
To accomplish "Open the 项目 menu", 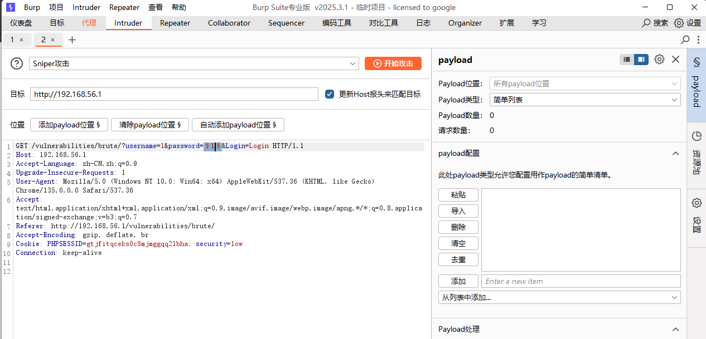I will 56,7.
